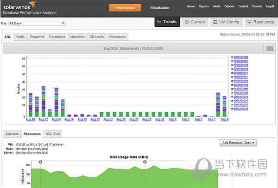Click the VM Config tab's monitor icon
This screenshot has height=188, width=278.
point(215,22)
